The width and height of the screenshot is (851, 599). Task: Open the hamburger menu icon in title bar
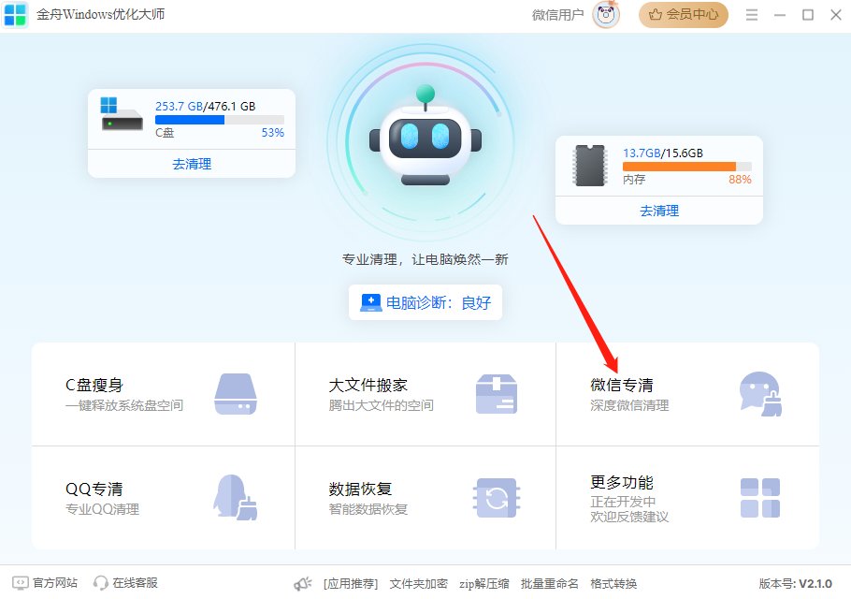pyautogui.click(x=752, y=15)
